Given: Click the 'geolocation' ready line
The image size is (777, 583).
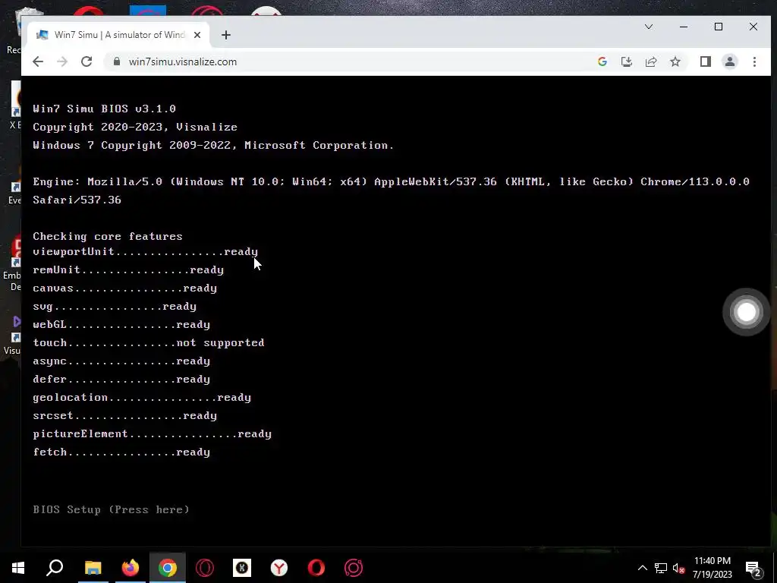Looking at the screenshot, I should 142,398.
